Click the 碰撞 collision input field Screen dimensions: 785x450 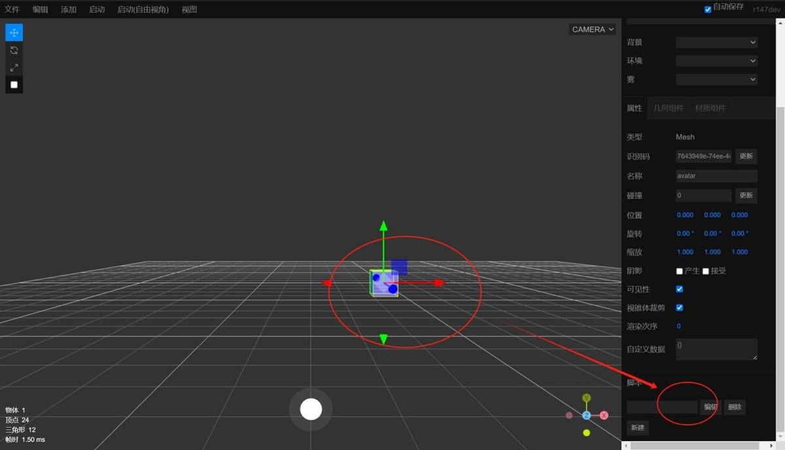[x=704, y=195]
